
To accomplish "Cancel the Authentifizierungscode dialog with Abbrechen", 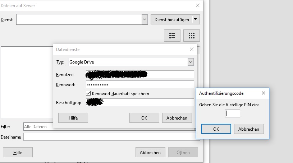I will (249, 129).
